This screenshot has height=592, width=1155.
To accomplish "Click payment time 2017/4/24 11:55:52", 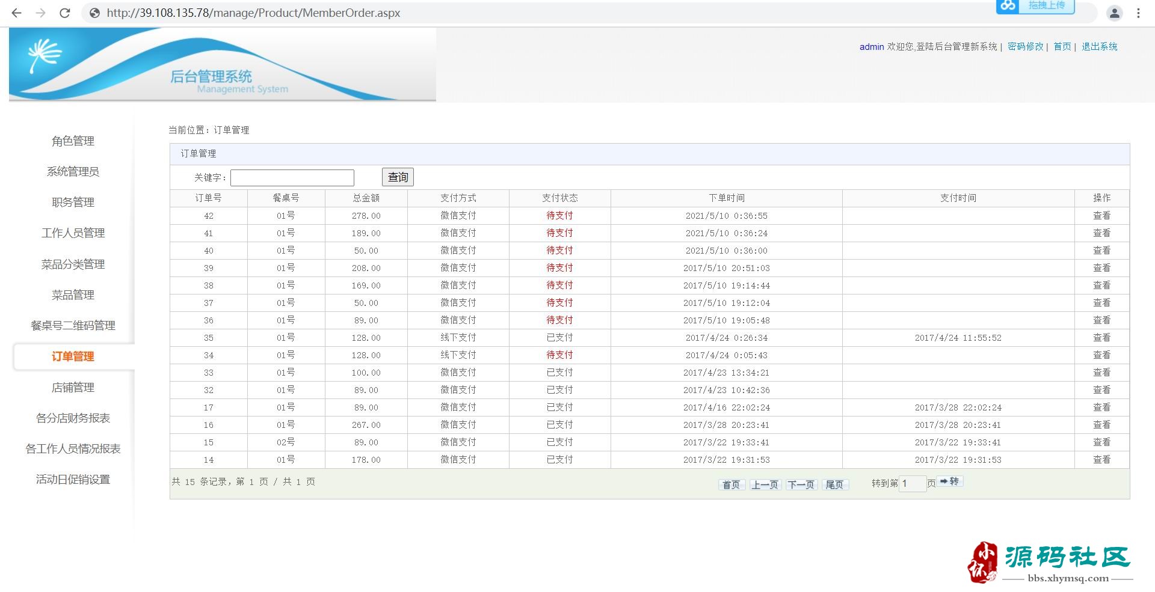I will (x=958, y=338).
